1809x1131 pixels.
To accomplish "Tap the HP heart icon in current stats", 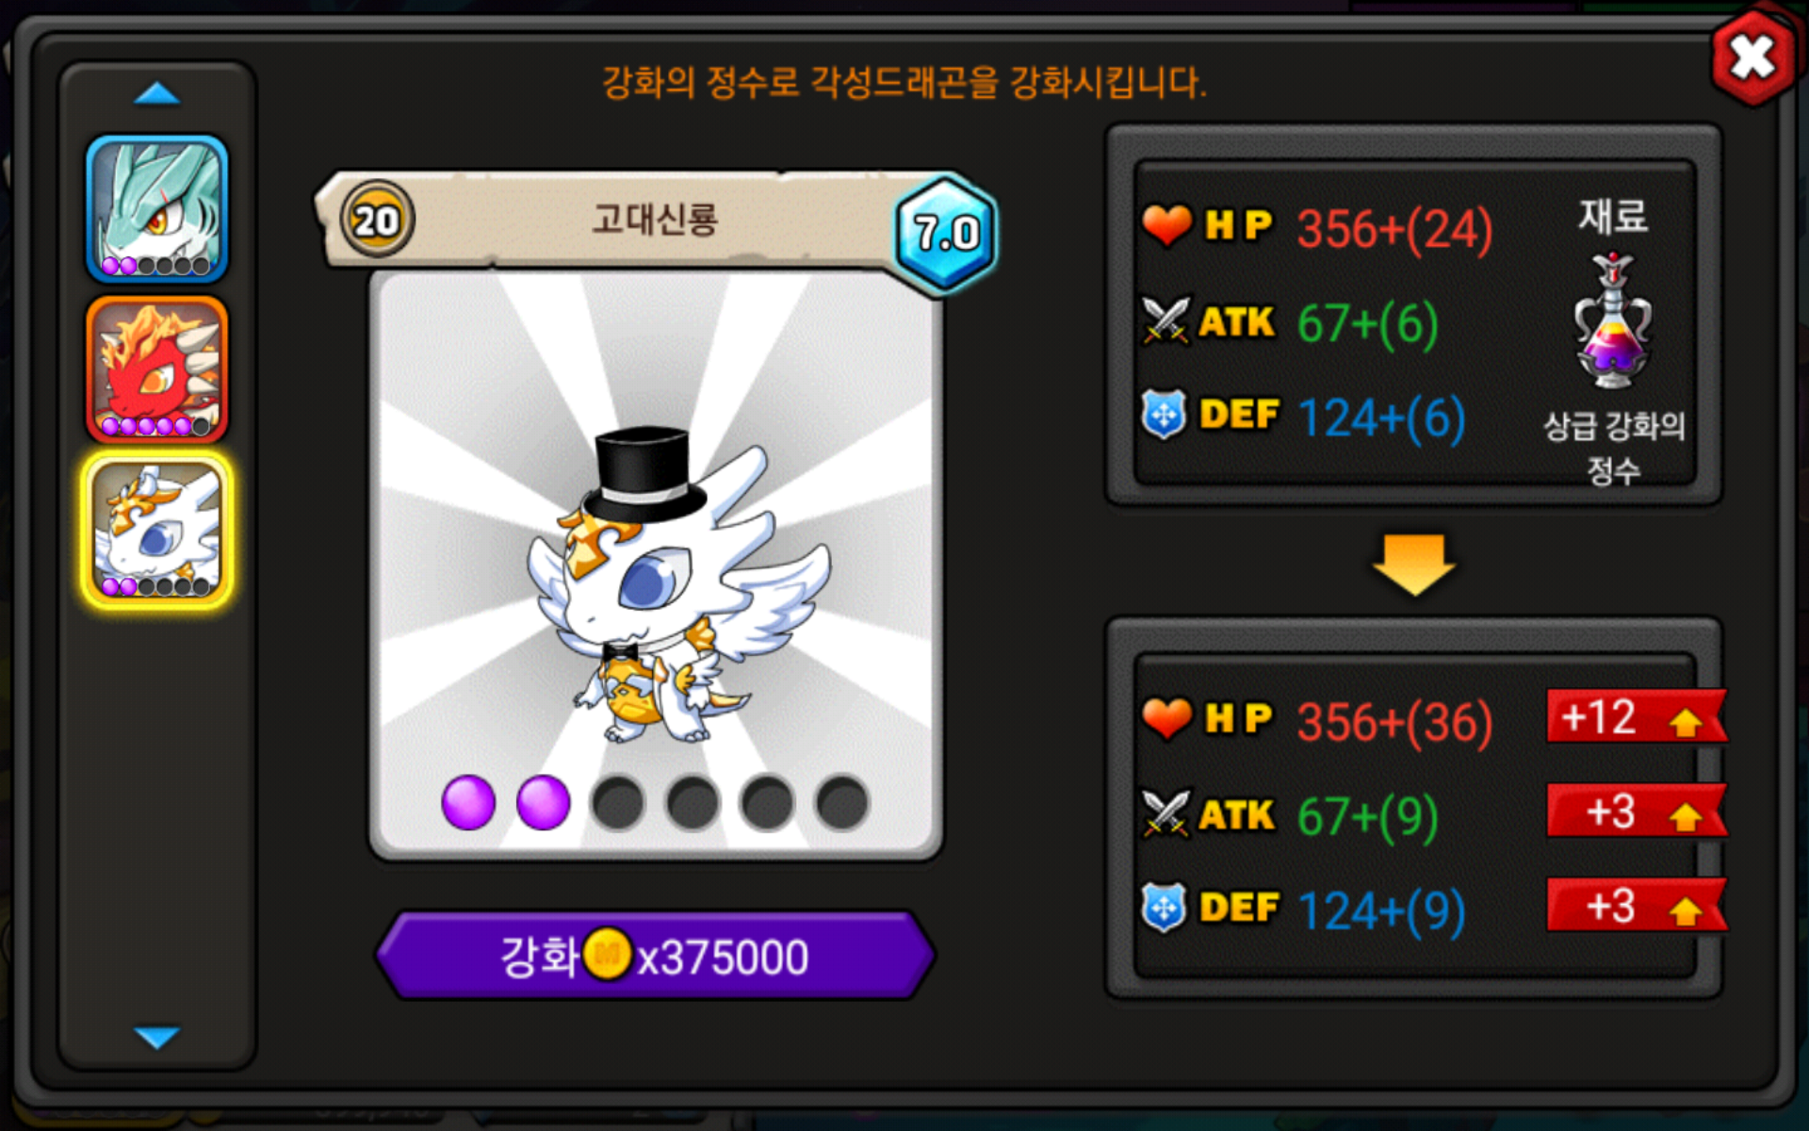I will tap(1166, 226).
